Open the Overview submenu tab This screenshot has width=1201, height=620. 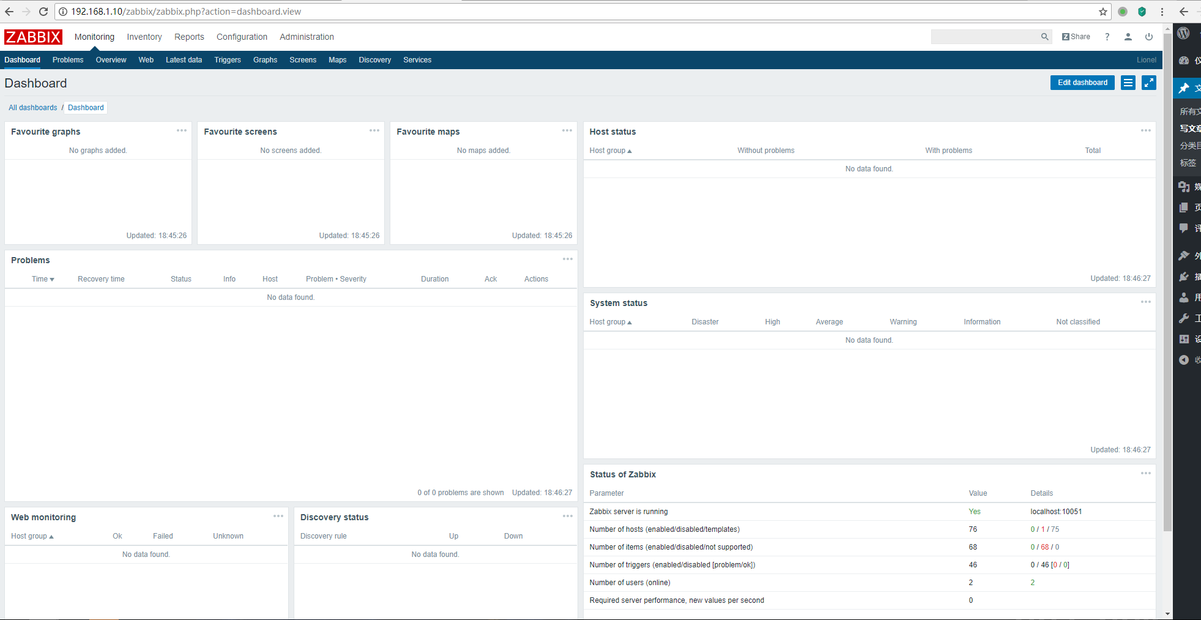(x=111, y=60)
